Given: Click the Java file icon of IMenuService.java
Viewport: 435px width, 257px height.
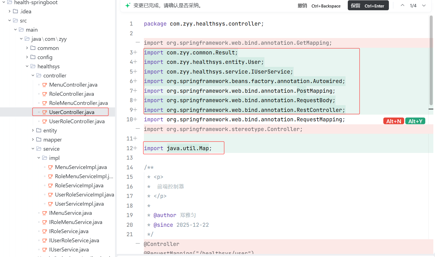Looking at the screenshot, I should pos(44,213).
